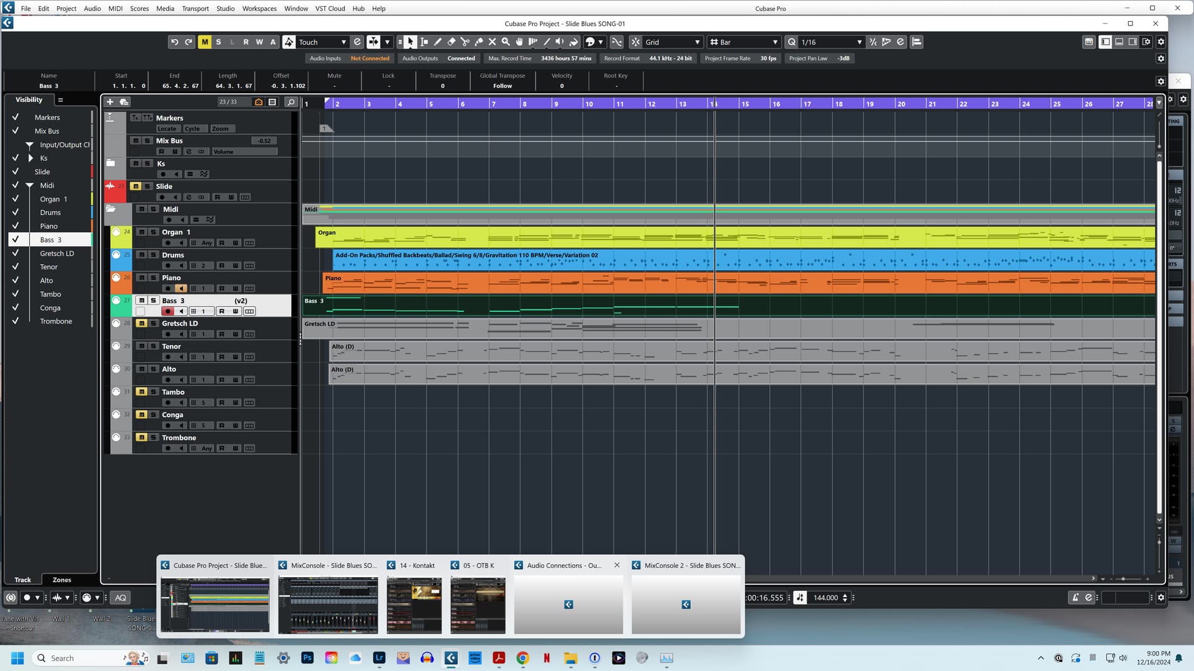Select the Zoom magnifier tool
1194x671 pixels.
pyautogui.click(x=506, y=42)
